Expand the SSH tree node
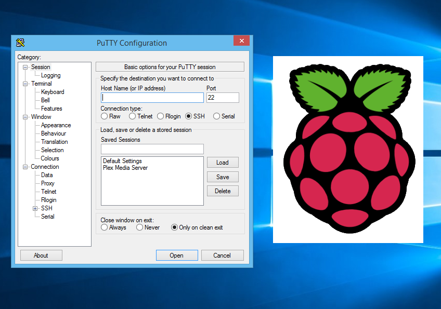Viewport: 441px width, 309px height. coord(35,208)
